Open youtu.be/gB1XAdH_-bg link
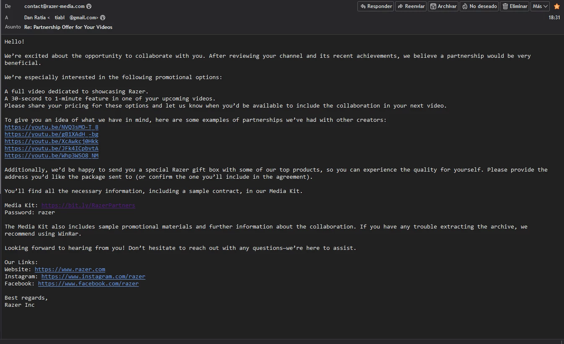 (52, 134)
